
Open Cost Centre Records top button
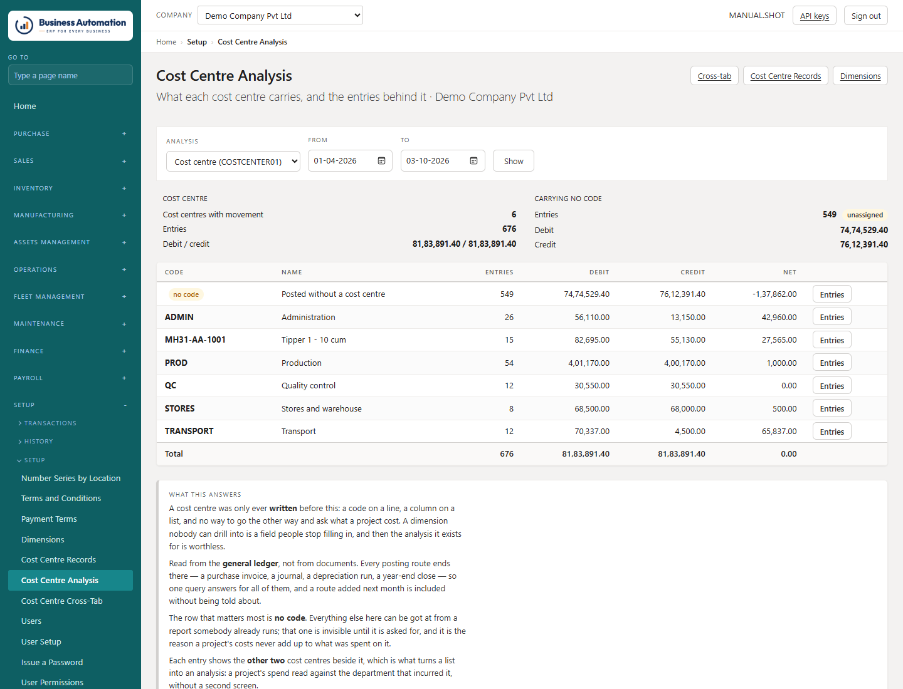point(786,76)
